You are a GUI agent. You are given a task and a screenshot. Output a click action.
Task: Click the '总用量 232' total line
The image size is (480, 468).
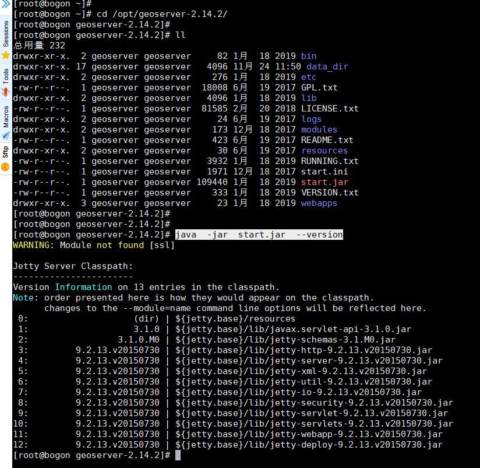[x=39, y=46]
